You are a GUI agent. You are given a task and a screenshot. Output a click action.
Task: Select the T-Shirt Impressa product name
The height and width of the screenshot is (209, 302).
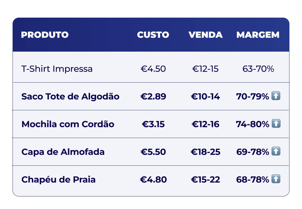[57, 69]
